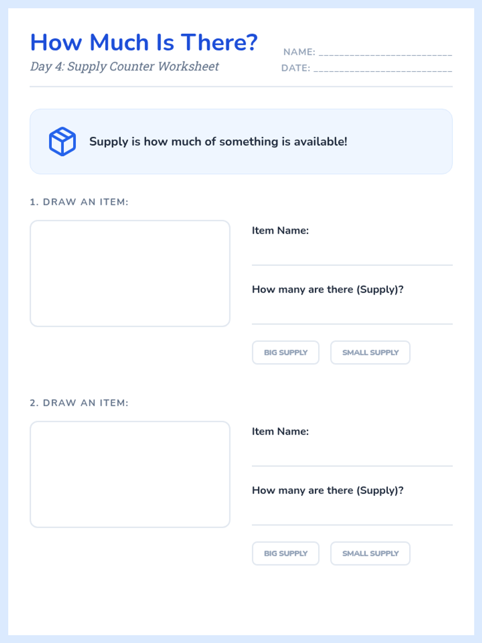Click the supply definition banner text
The width and height of the screenshot is (482, 643).
click(218, 141)
